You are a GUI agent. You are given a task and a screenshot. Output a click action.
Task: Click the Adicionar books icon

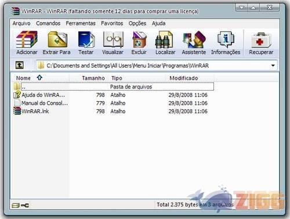coord(27,39)
